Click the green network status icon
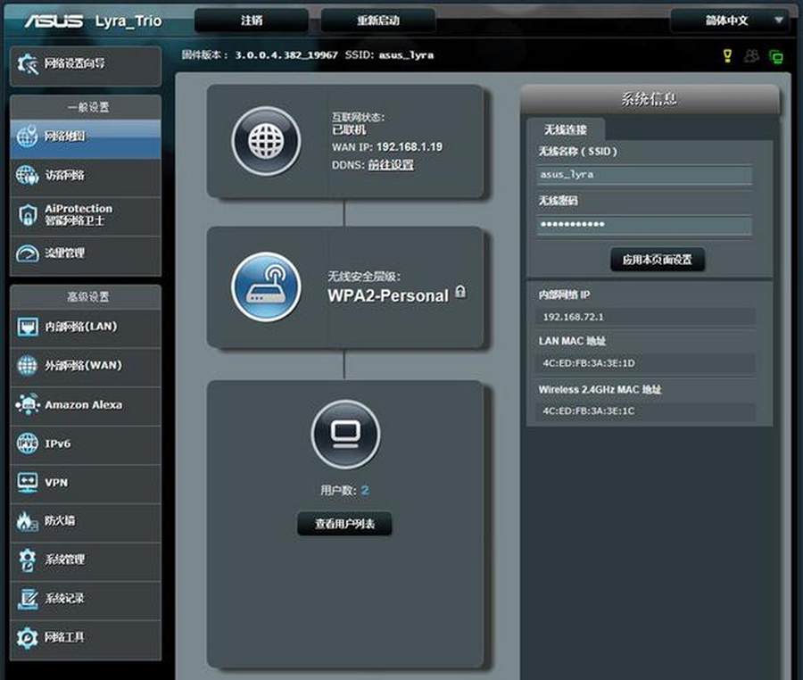803x680 pixels. [775, 56]
